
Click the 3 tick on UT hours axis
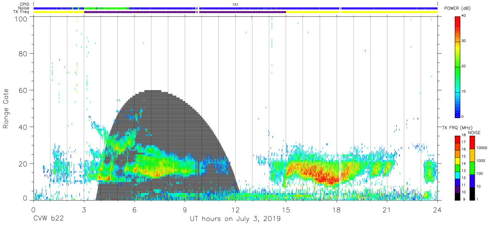(84, 209)
